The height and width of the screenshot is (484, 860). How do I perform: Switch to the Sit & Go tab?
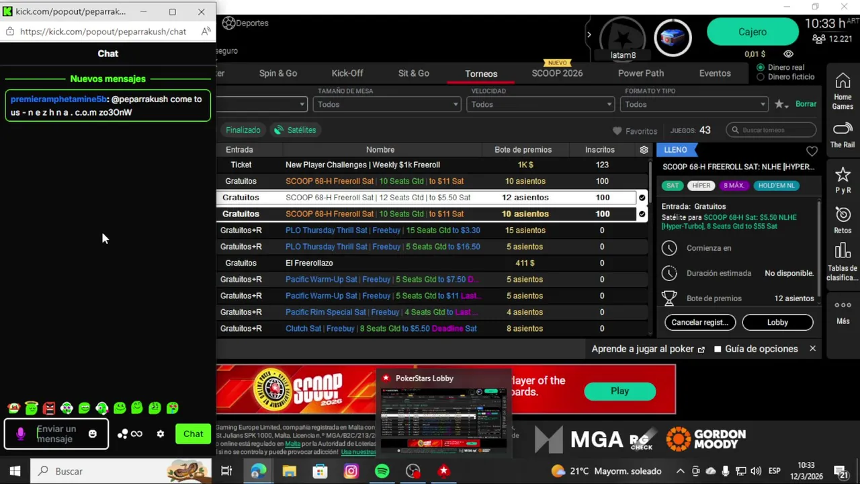click(x=414, y=73)
